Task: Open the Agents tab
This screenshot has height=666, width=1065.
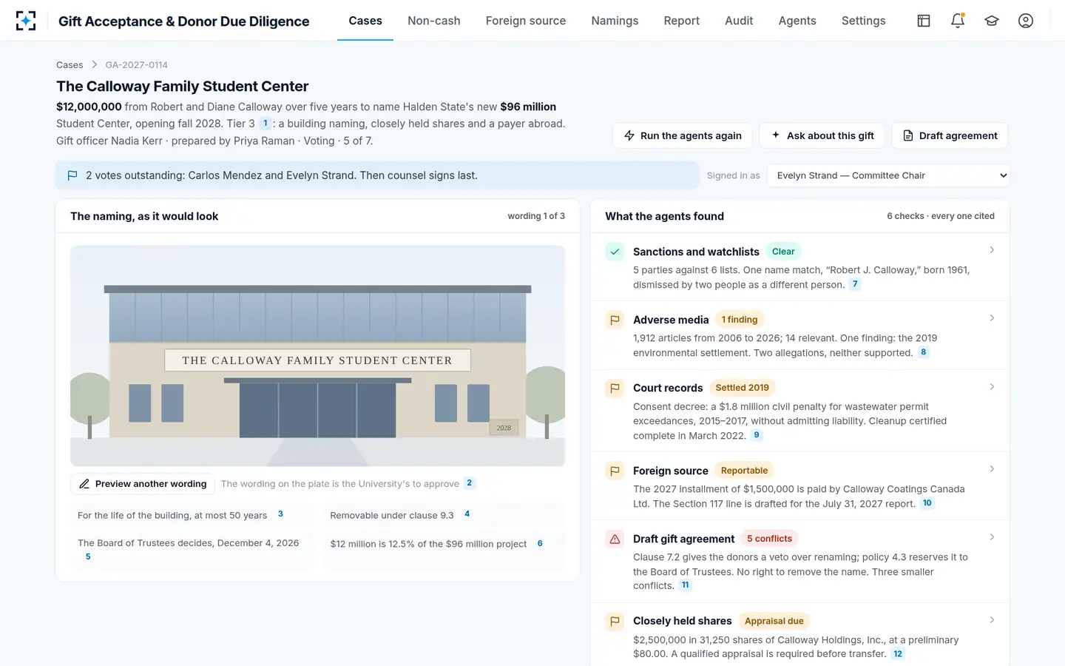Action: coord(797,21)
